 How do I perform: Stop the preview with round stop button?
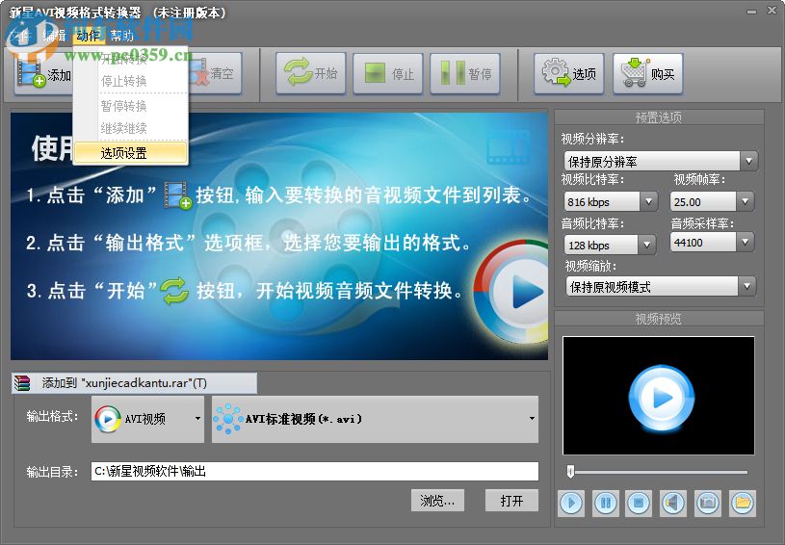coord(639,503)
